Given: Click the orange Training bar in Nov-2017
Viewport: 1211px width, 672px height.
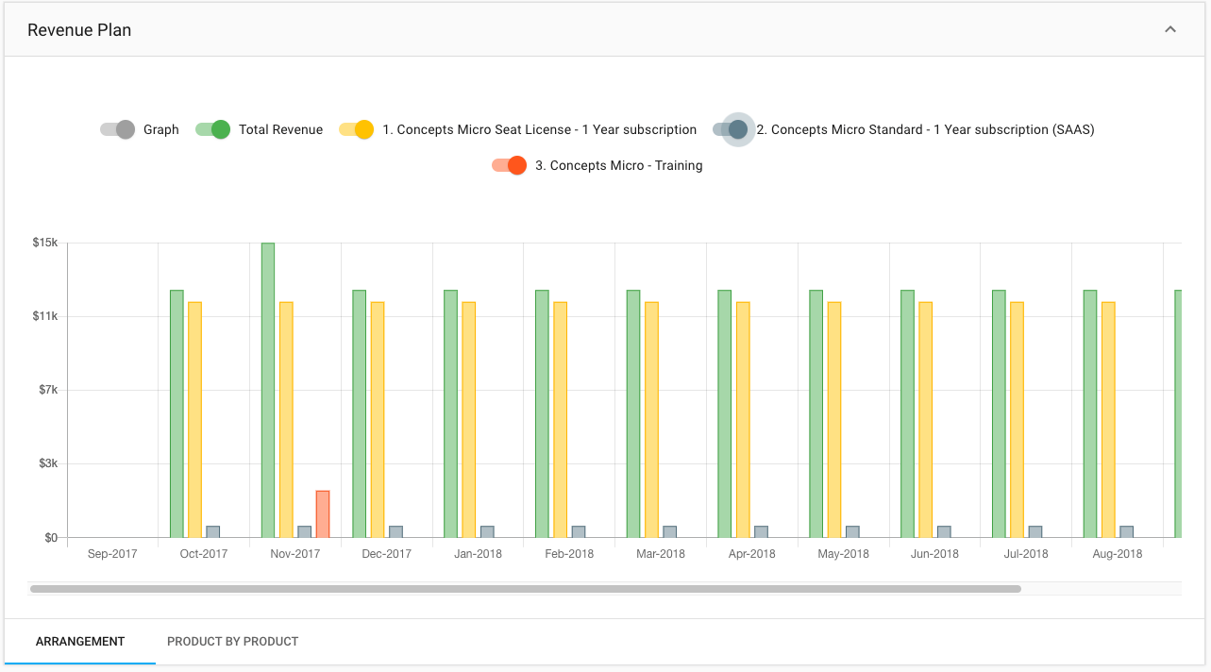Looking at the screenshot, I should tap(323, 514).
